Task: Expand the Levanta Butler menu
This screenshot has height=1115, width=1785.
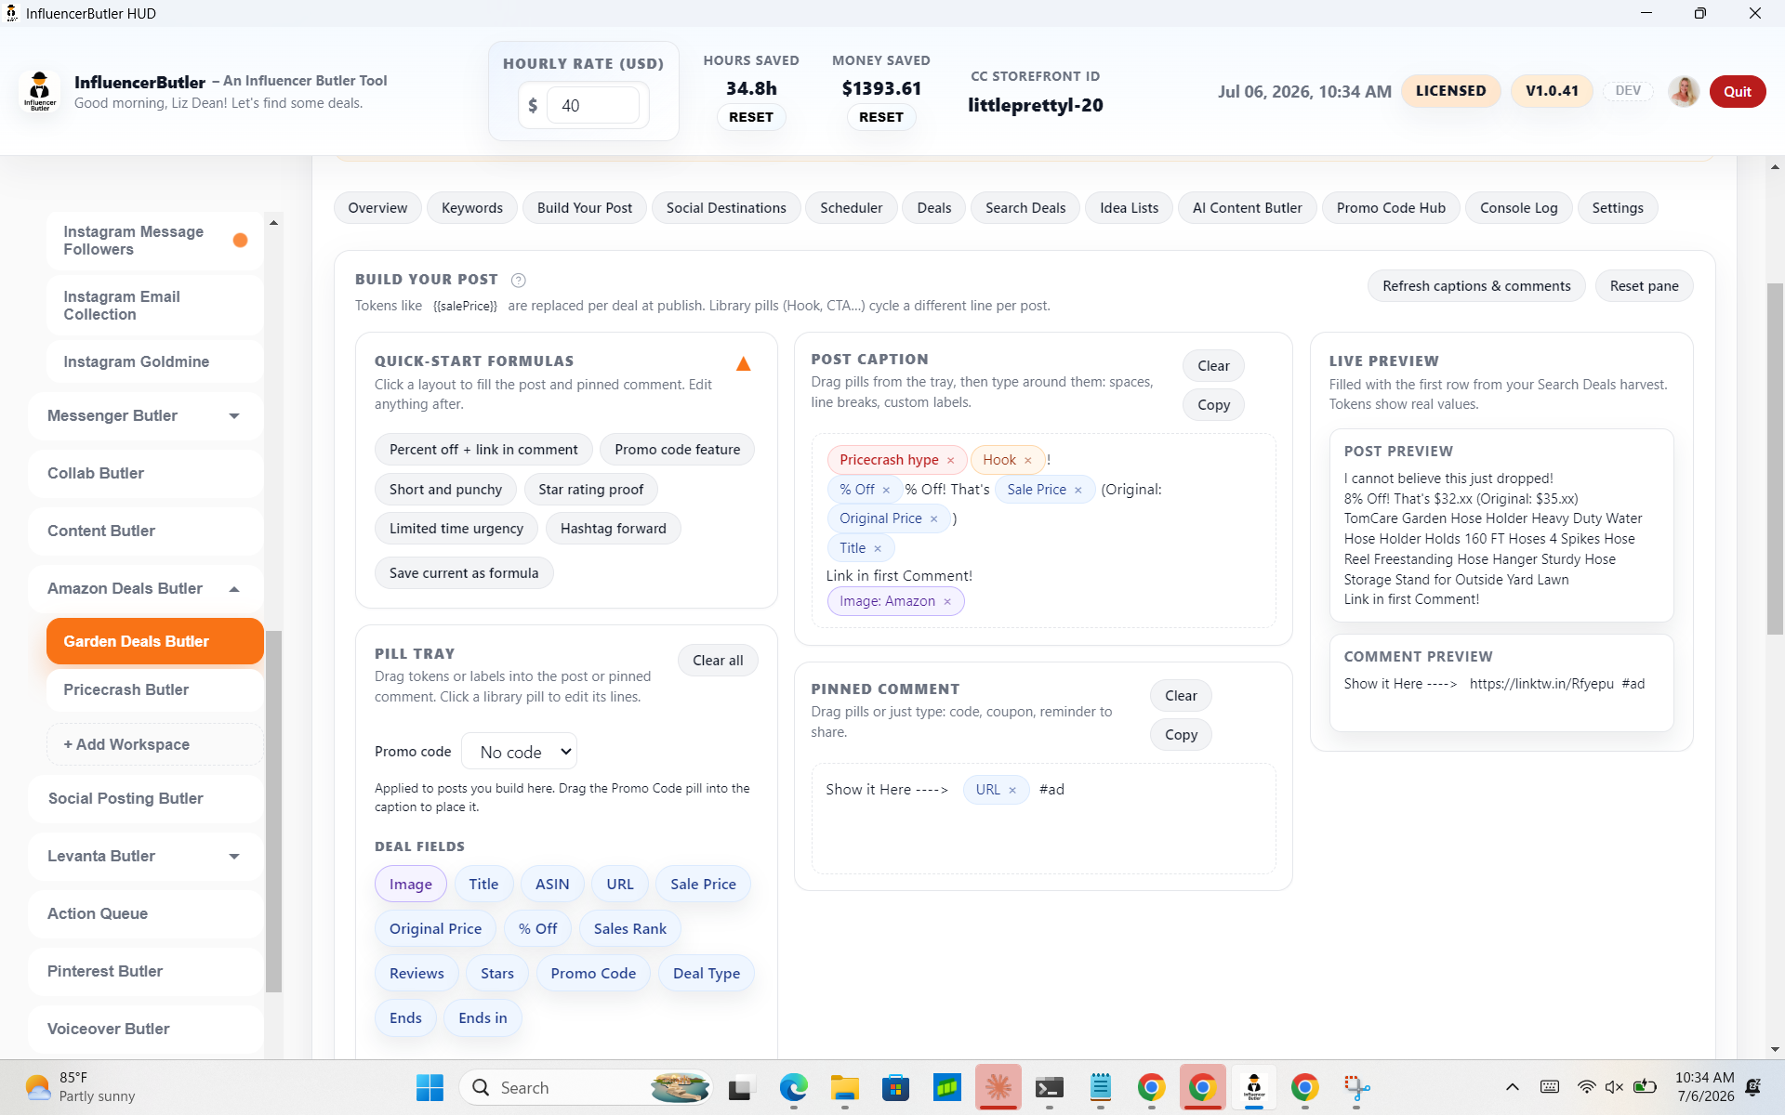Action: (234, 857)
